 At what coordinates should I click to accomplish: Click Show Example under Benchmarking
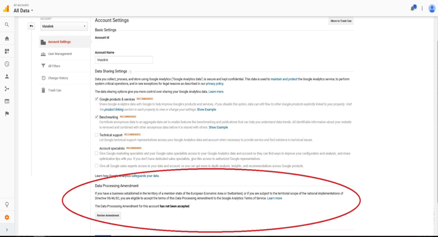click(218, 127)
